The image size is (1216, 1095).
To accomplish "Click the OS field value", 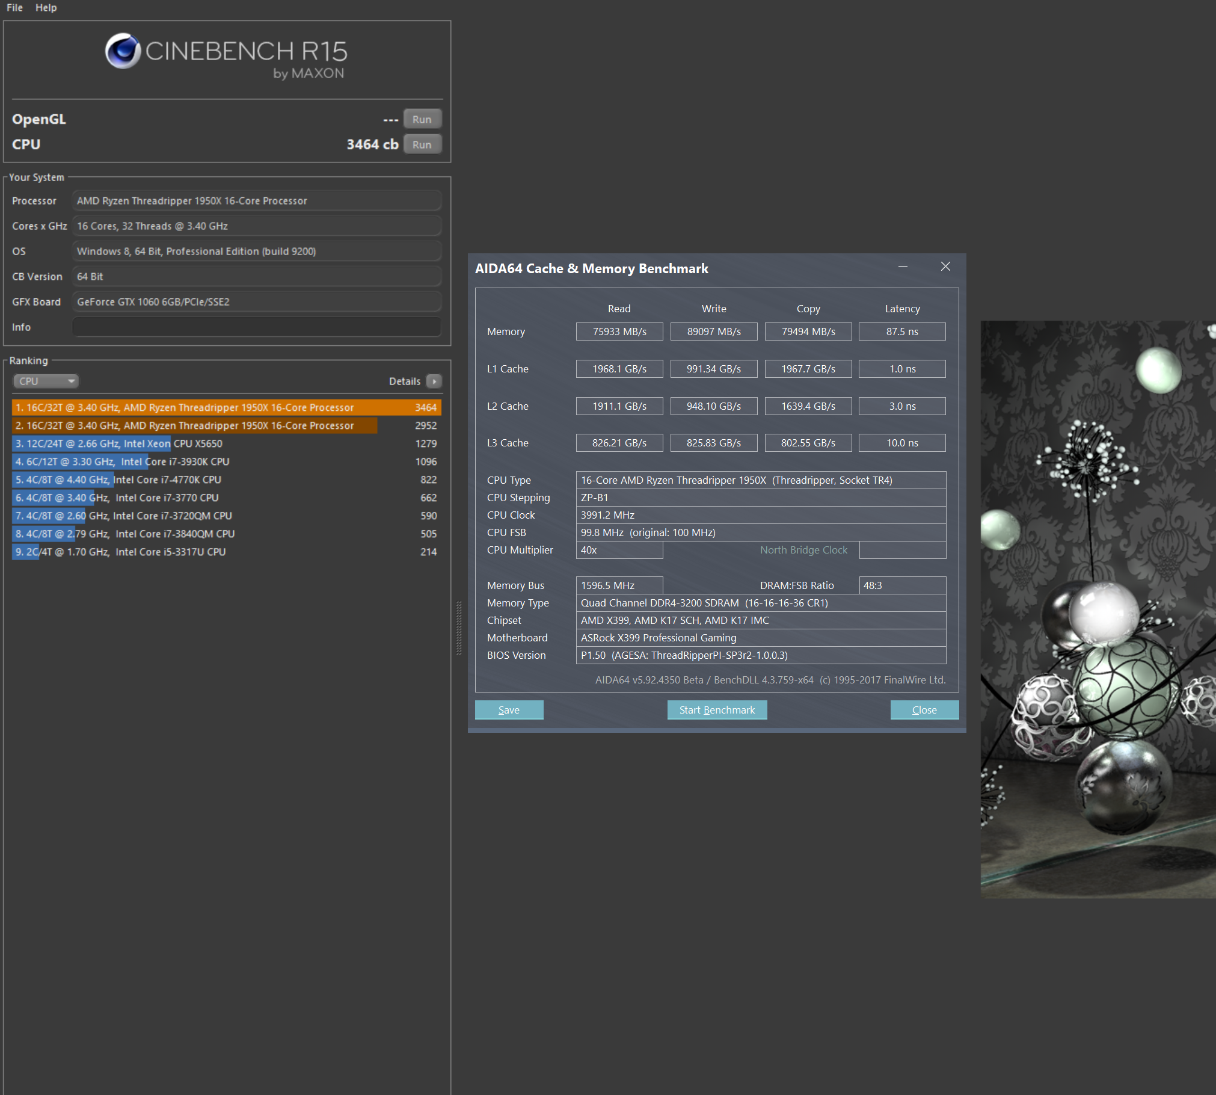I will (257, 251).
